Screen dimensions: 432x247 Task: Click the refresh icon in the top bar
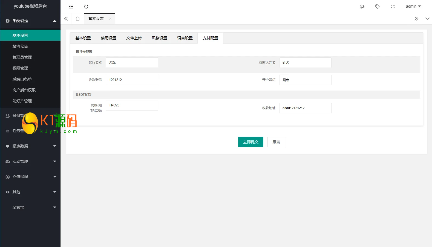click(x=86, y=7)
